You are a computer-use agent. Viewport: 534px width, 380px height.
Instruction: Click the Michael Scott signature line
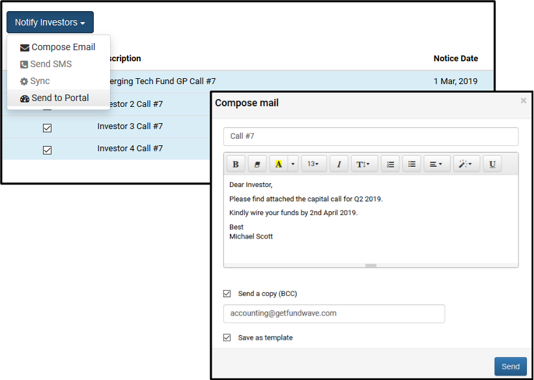(251, 237)
